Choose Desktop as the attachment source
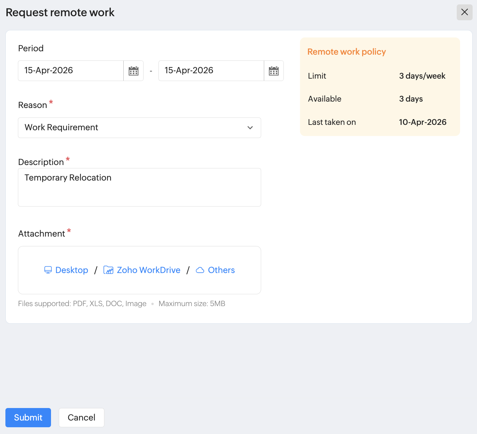The height and width of the screenshot is (434, 477). [72, 270]
